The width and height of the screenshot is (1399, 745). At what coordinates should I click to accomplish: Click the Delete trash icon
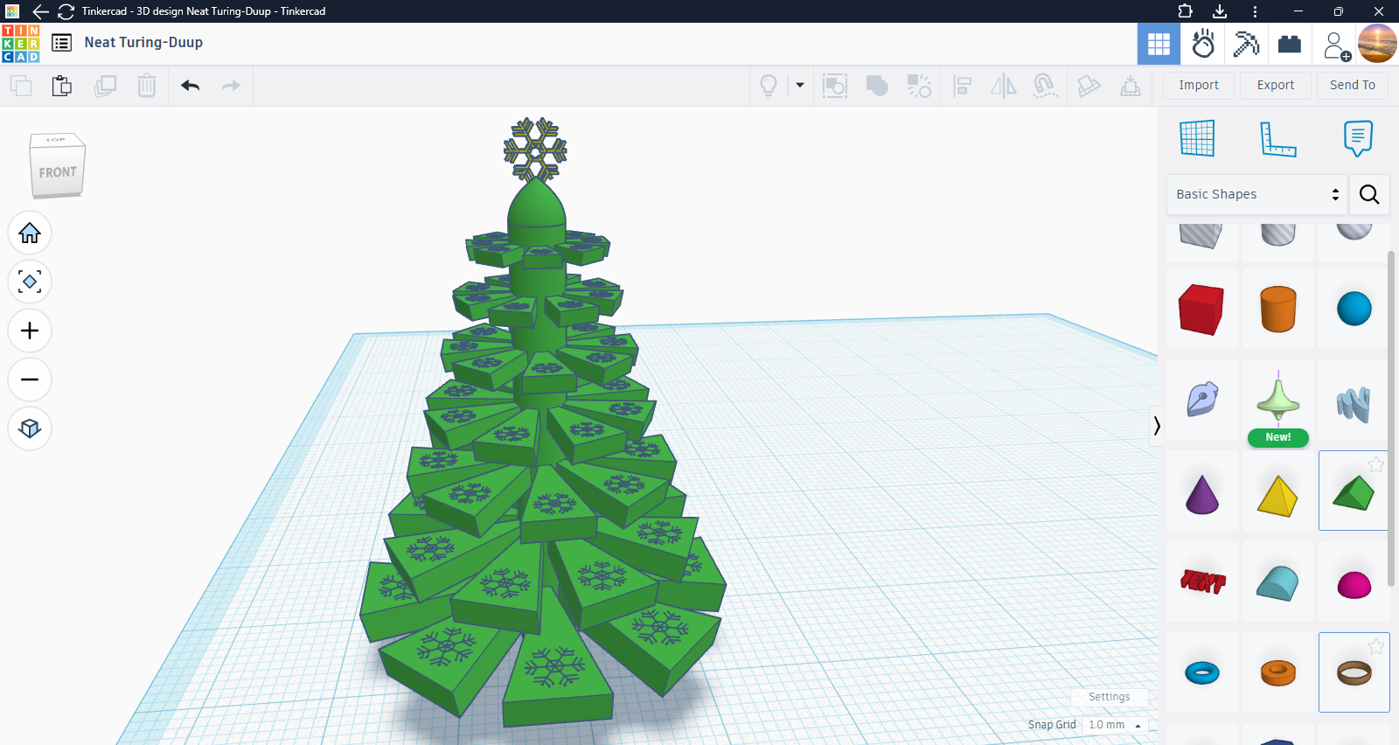point(147,86)
